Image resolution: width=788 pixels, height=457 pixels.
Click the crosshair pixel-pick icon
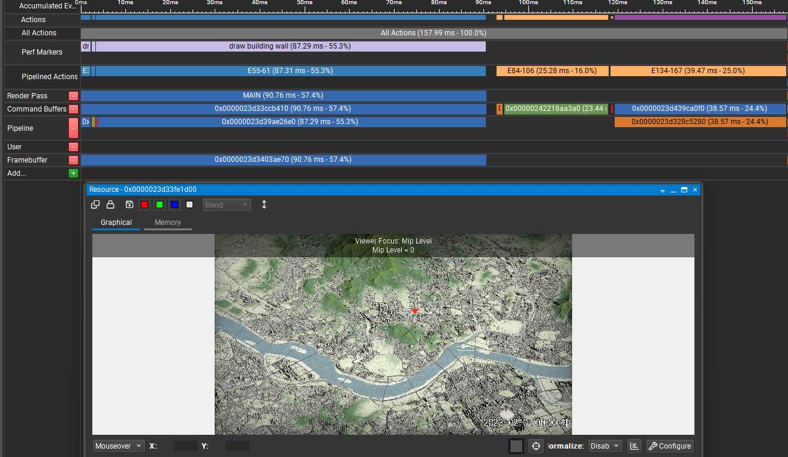click(x=536, y=446)
